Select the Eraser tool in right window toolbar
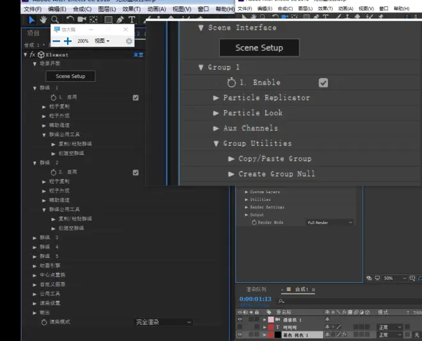The height and width of the screenshot is (341, 422). (357, 17)
